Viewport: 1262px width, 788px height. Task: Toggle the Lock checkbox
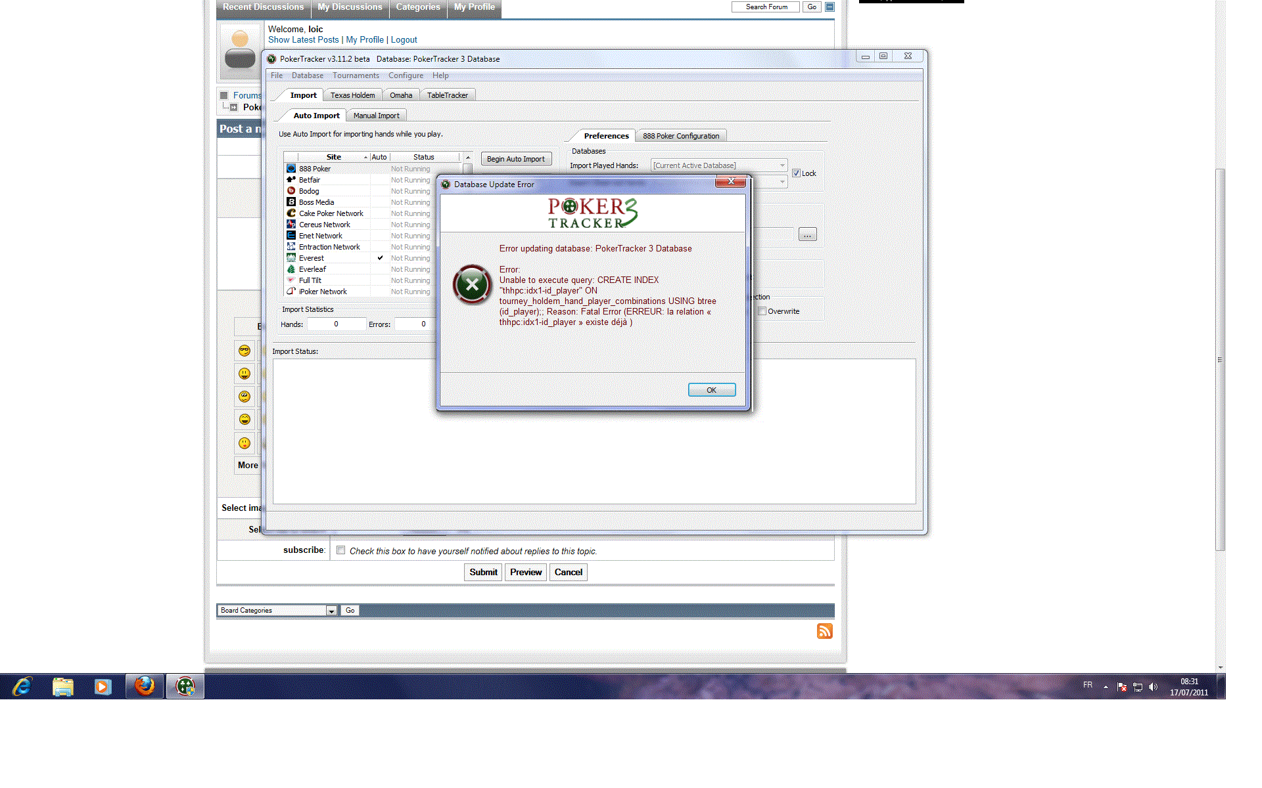[x=796, y=173]
